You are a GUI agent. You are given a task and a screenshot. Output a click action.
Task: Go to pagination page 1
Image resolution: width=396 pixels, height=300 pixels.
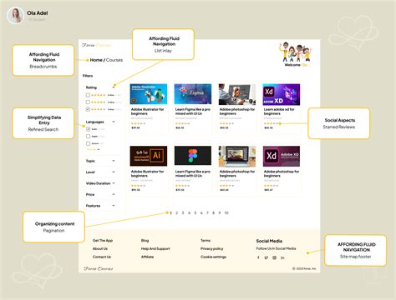[170, 213]
